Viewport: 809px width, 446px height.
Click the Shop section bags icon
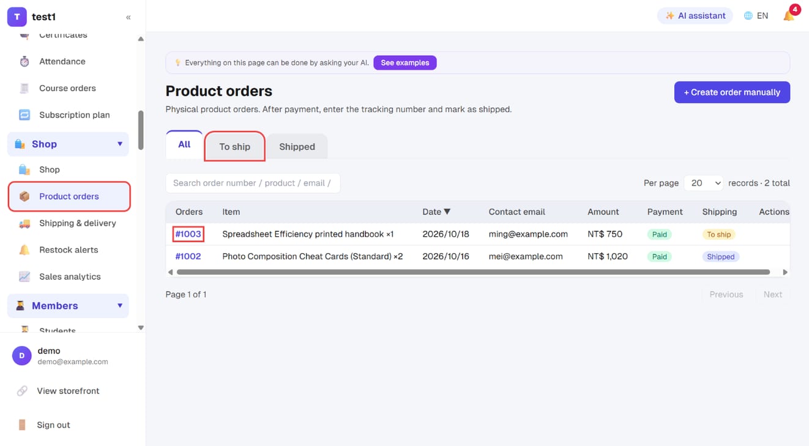pyautogui.click(x=20, y=144)
